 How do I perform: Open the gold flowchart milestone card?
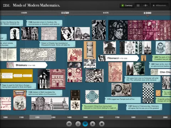pyautogui.click(x=16, y=76)
